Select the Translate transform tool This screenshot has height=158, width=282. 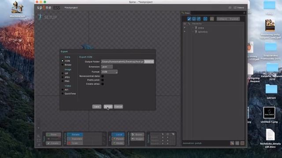pos(75,139)
